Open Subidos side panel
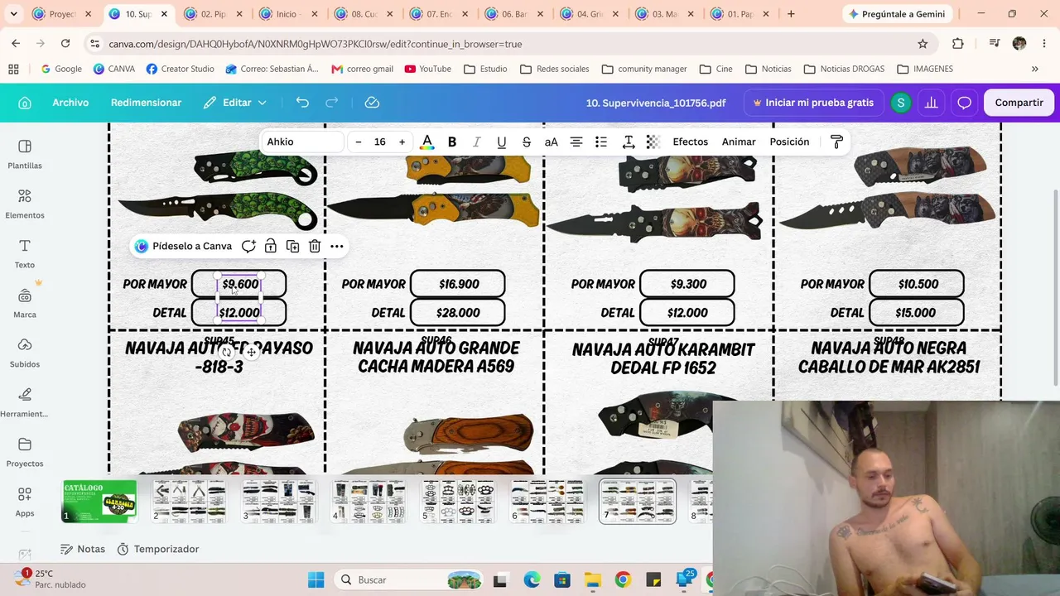Viewport: 1060px width, 596px height. (25, 353)
